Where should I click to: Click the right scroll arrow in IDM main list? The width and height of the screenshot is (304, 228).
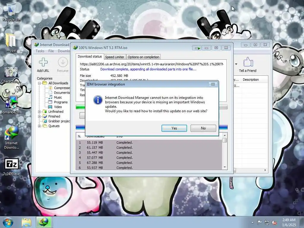pyautogui.click(x=265, y=170)
